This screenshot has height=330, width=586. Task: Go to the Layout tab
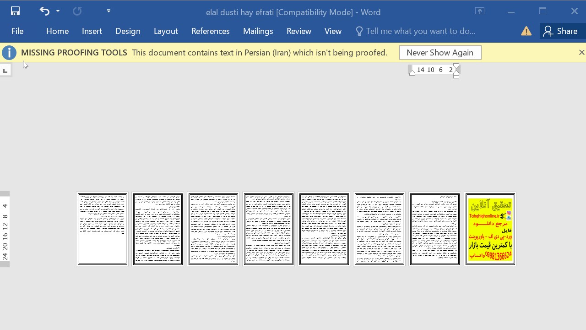point(166,31)
